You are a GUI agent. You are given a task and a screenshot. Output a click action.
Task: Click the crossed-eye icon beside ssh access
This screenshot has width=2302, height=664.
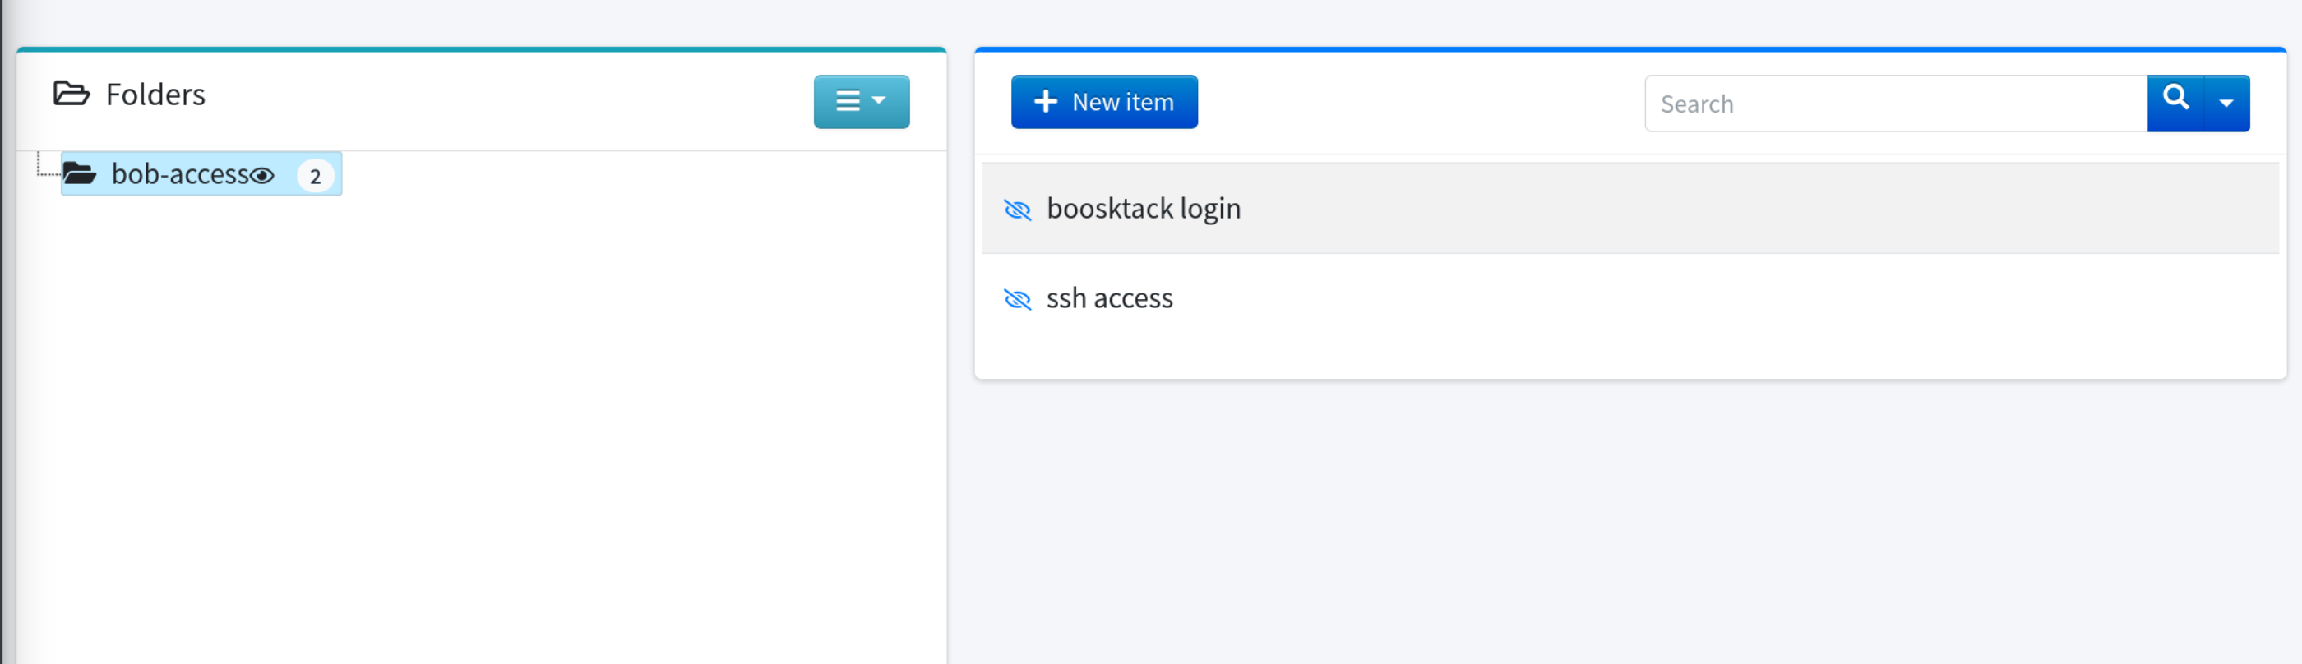click(1017, 299)
